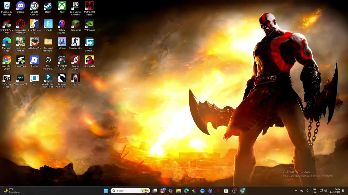
Task: Select the Red Dead Redemption folder
Action: tap(48, 45)
